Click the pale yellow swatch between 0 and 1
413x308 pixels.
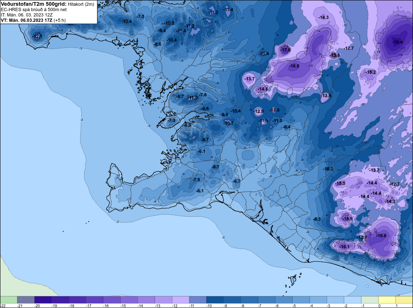[x=387, y=300]
